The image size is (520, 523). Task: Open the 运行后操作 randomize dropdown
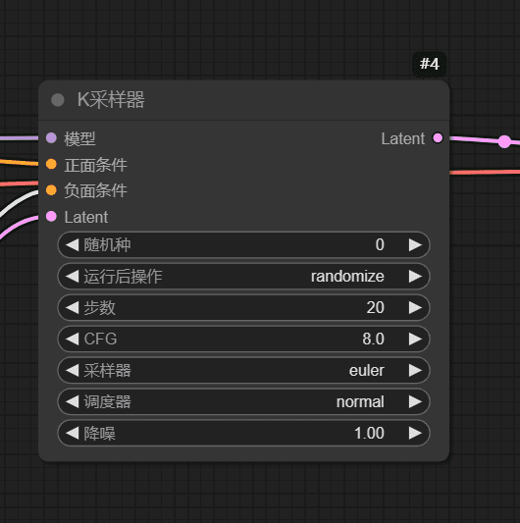pyautogui.click(x=347, y=276)
